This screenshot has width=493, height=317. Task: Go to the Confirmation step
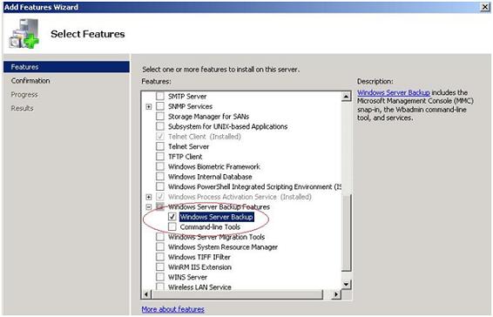pyautogui.click(x=30, y=81)
